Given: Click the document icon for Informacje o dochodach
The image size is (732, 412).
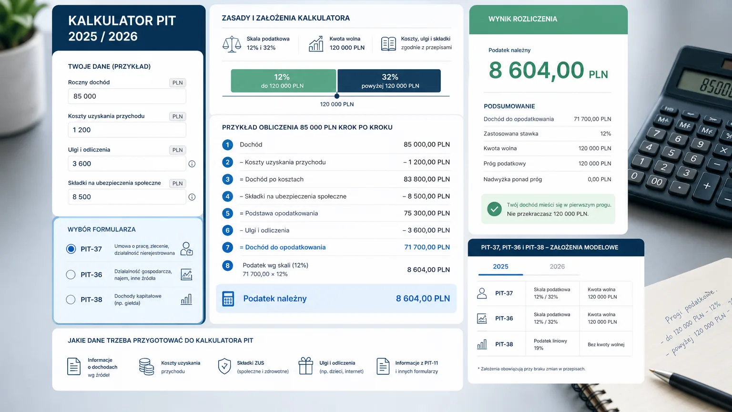Looking at the screenshot, I should 74,367.
